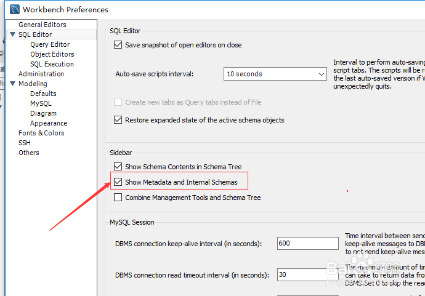This screenshot has width=425, height=296.
Task: Open Modeling Diagram page
Action: coord(43,113)
